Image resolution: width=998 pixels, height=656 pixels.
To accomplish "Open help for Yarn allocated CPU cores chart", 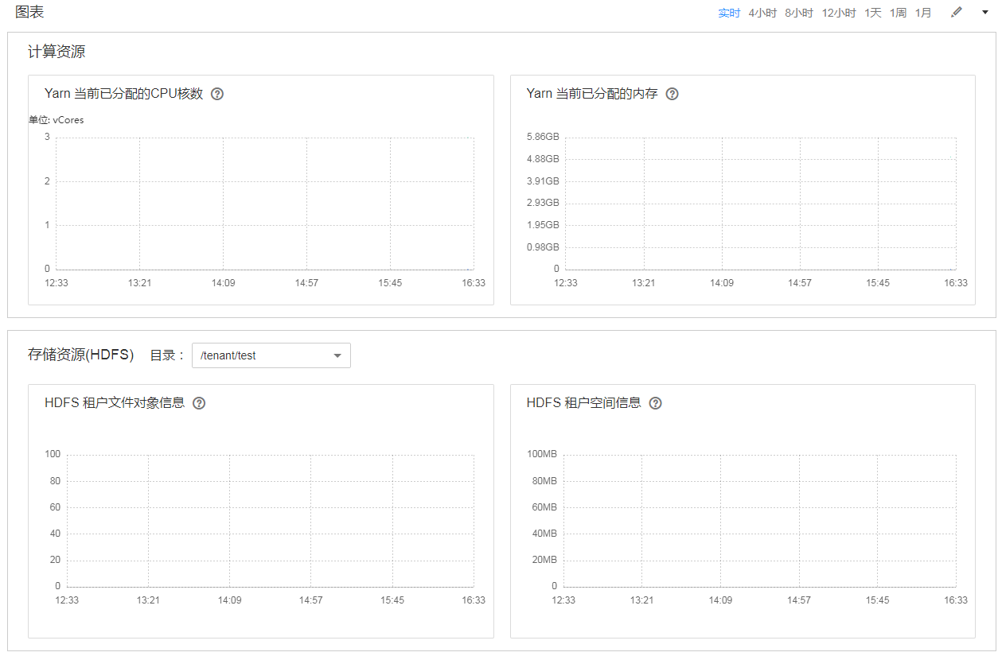I will tap(217, 94).
